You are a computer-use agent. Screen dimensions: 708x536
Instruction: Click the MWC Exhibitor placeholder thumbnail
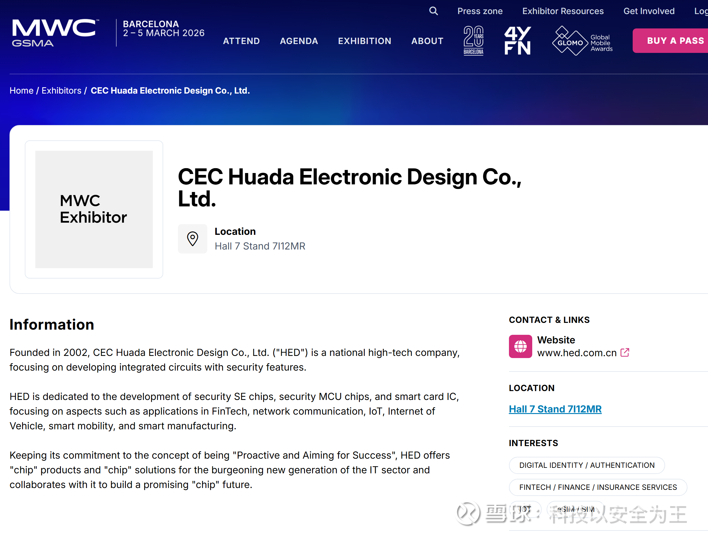click(x=94, y=209)
